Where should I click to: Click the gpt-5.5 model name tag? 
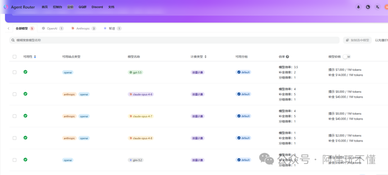point(135,72)
